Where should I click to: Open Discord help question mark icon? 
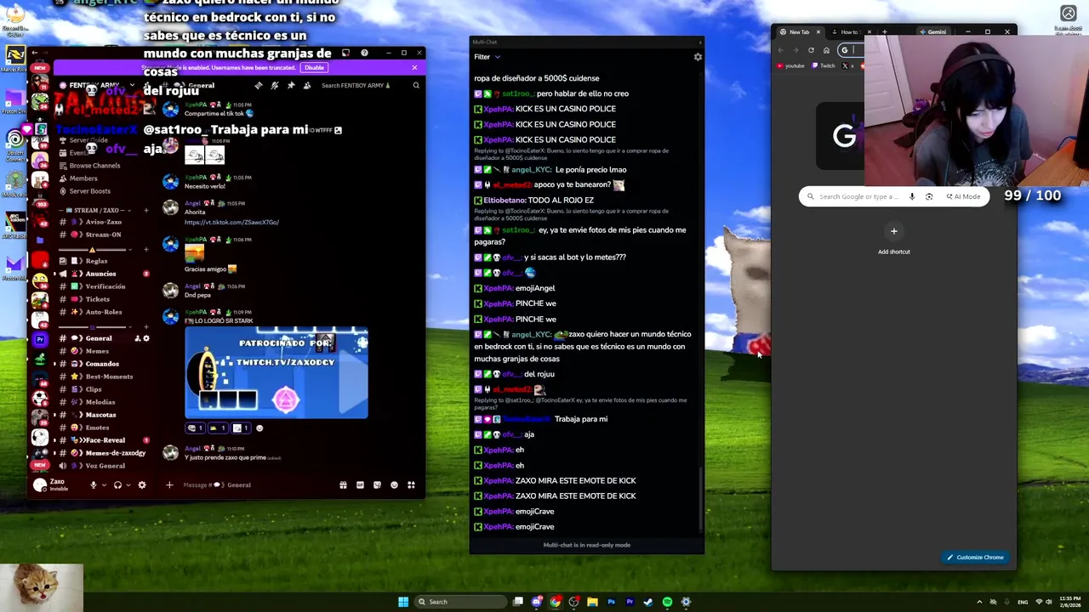click(364, 53)
